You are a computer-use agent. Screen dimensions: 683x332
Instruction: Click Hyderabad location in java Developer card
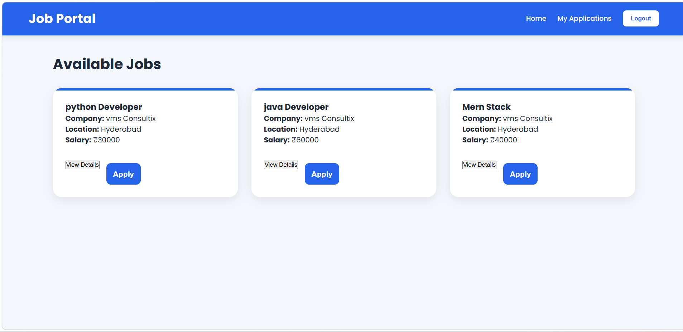319,129
